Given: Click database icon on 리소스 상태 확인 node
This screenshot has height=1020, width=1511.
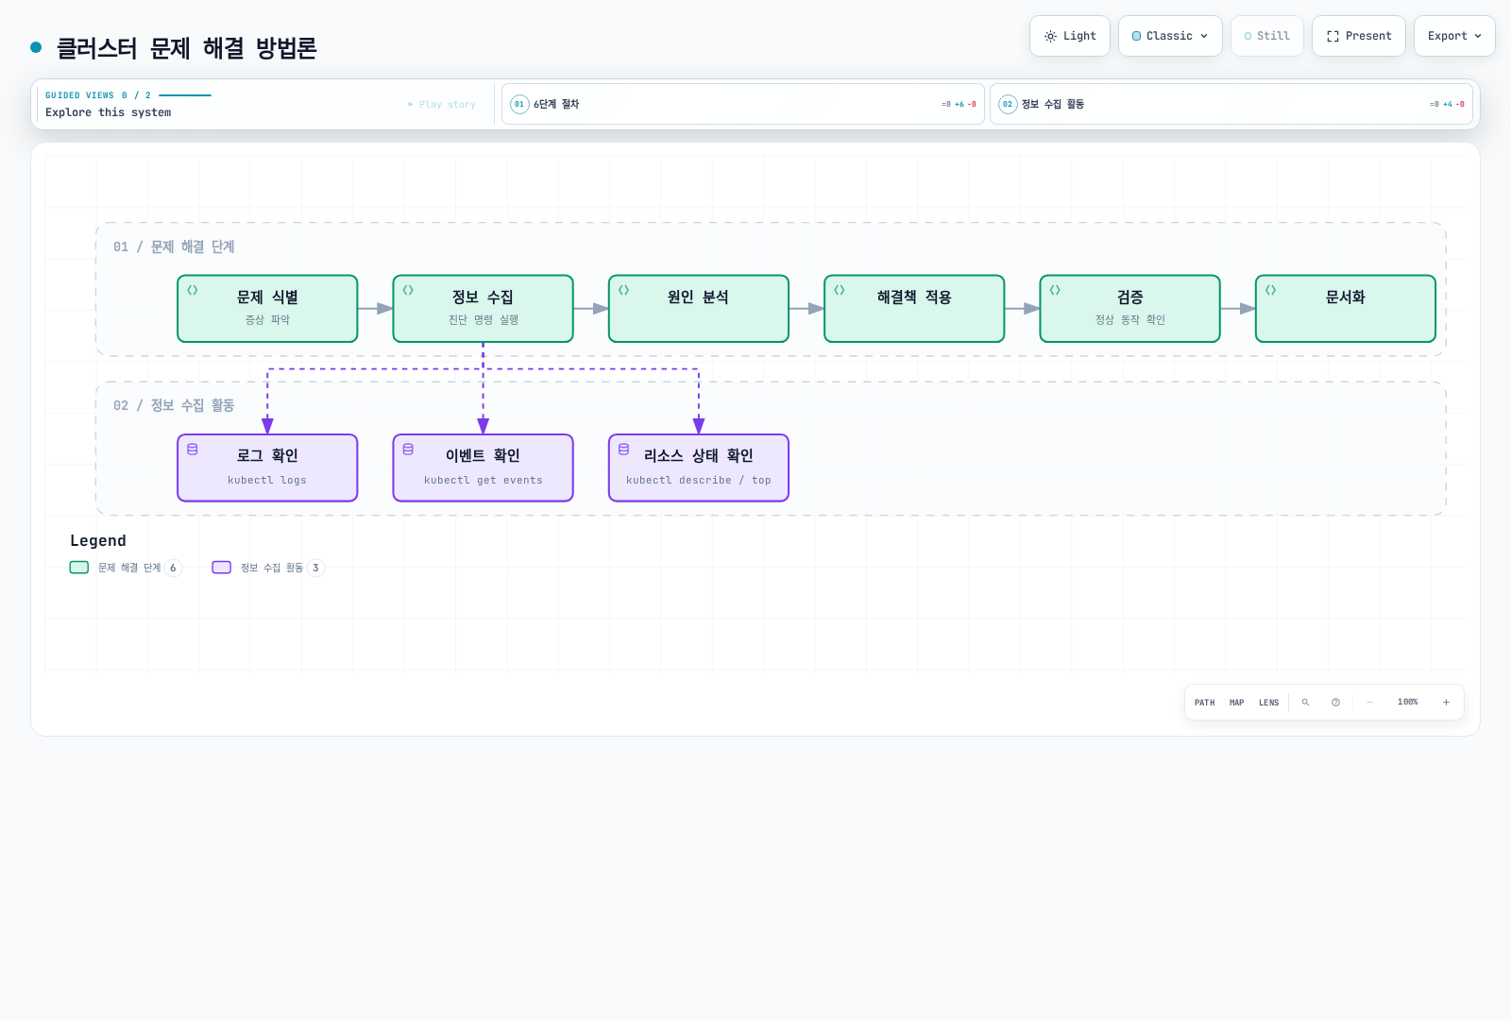Looking at the screenshot, I should pos(624,450).
